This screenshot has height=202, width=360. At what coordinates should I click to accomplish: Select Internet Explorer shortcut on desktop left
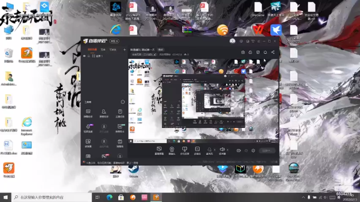click(27, 126)
